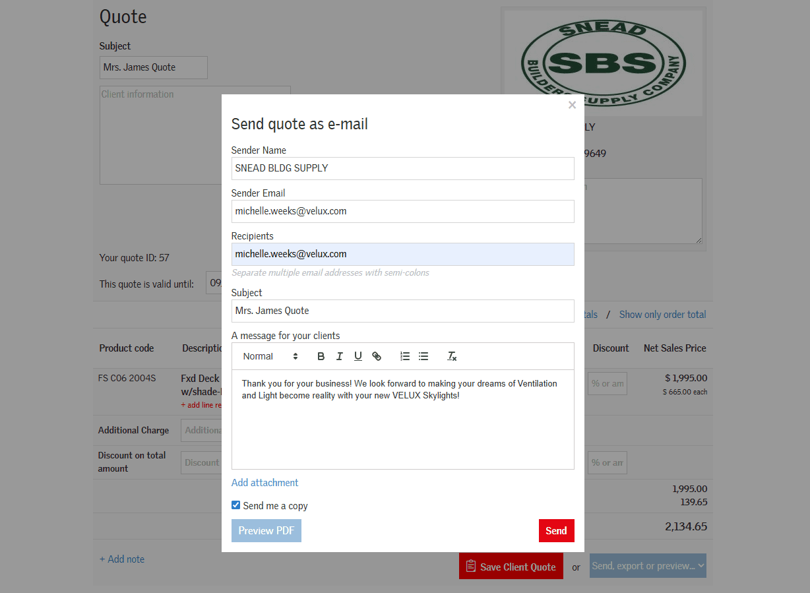Click discount on total amount field

607,462
